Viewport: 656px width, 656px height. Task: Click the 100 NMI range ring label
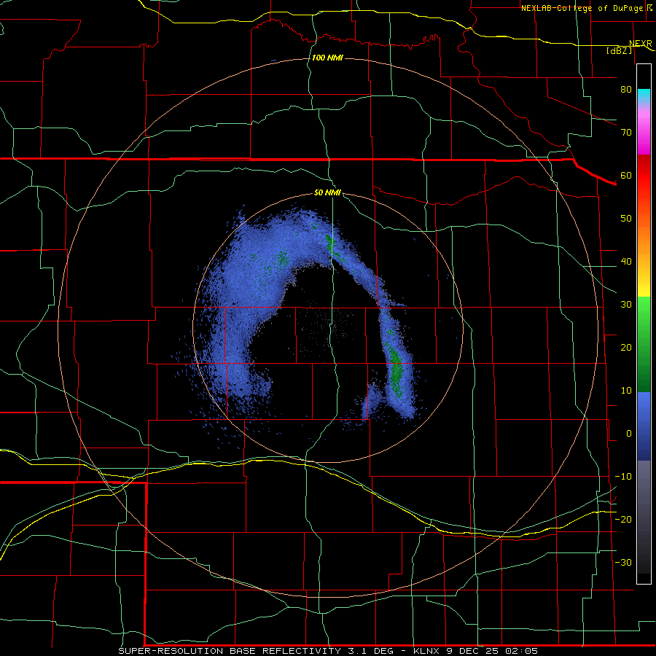point(327,58)
